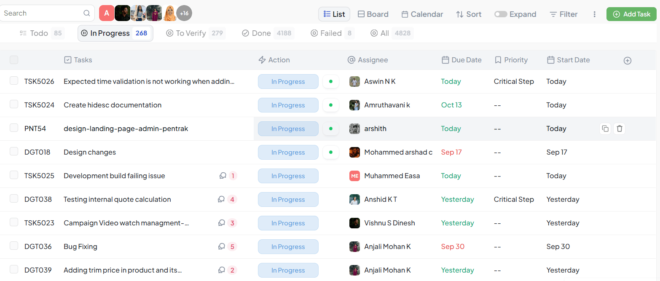Click the duplicate icon on PNT54 row
The height and width of the screenshot is (281, 660).
point(605,129)
